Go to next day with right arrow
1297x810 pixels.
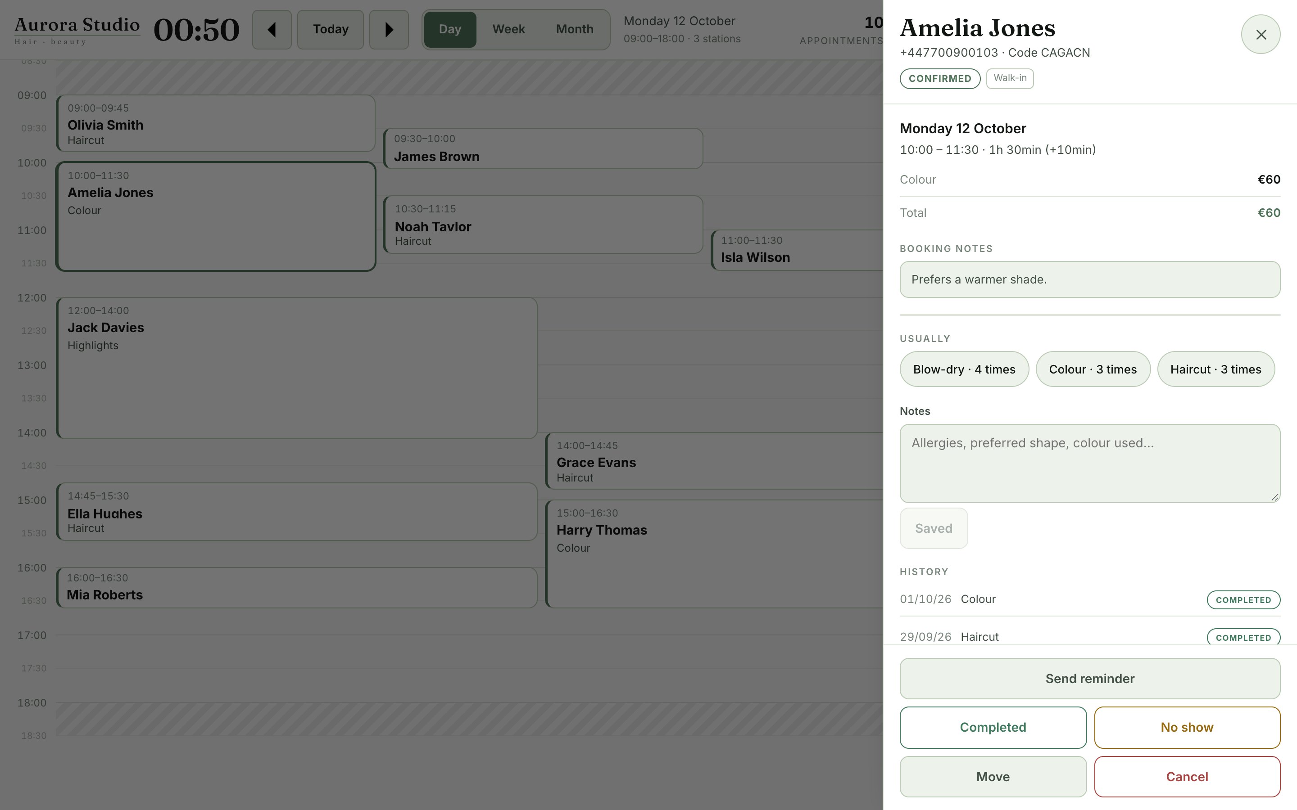click(389, 29)
